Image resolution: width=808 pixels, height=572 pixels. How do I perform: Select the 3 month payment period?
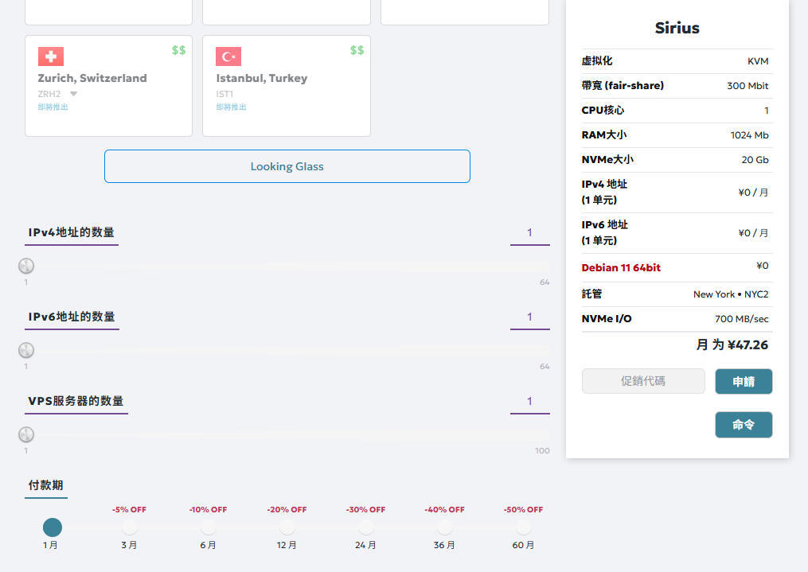pos(130,527)
